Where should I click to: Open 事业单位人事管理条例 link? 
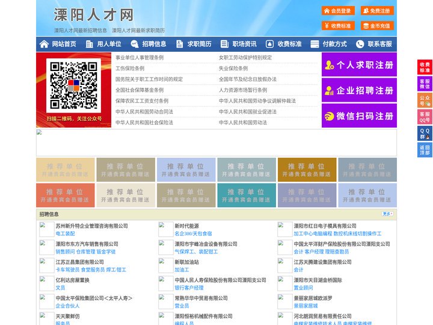140,58
